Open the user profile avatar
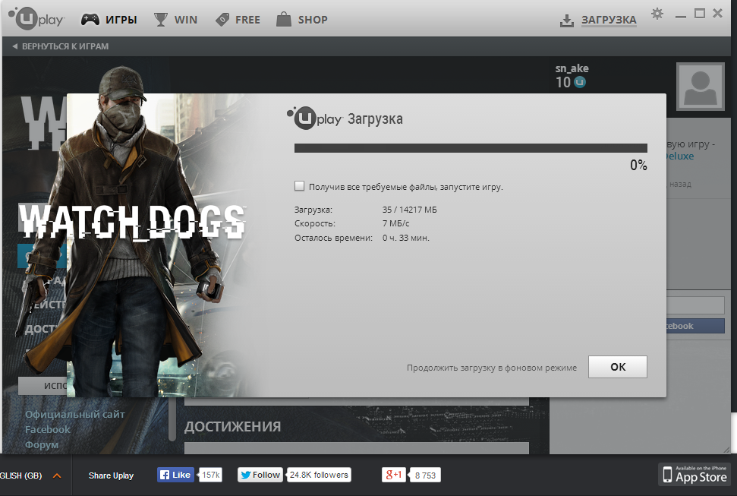This screenshot has height=496, width=737. (x=700, y=87)
